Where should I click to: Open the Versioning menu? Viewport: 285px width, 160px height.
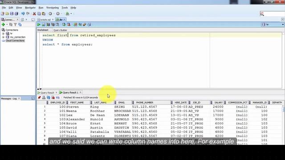click(x=53, y=8)
